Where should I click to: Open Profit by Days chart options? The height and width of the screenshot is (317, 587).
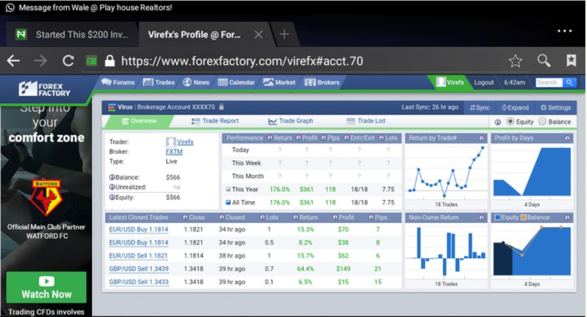[x=567, y=138]
